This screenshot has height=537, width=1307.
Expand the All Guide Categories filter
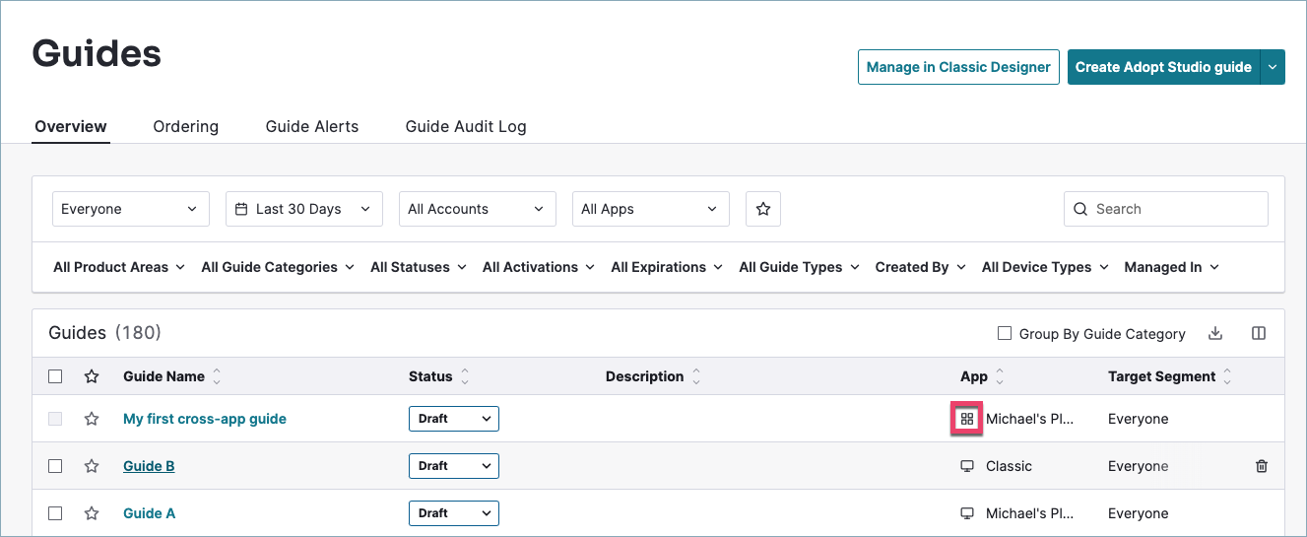point(279,267)
